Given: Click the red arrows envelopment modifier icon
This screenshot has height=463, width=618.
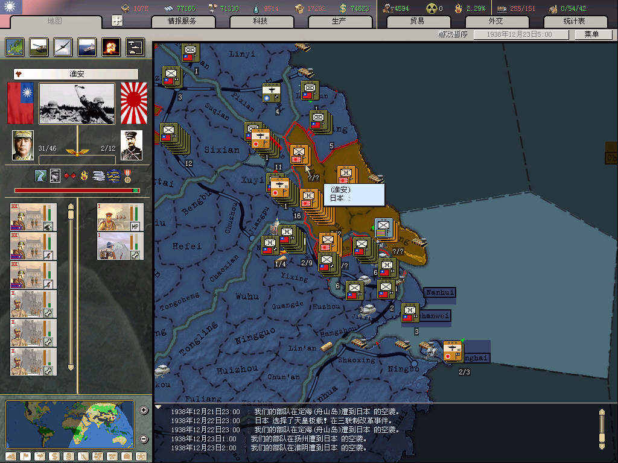Looking at the screenshot, I should 70,175.
